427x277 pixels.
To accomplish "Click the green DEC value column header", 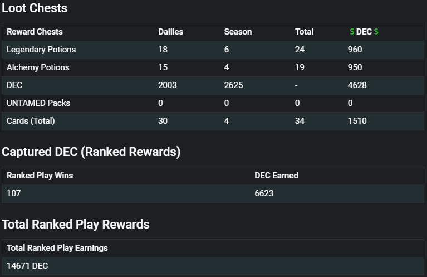I will [x=364, y=32].
